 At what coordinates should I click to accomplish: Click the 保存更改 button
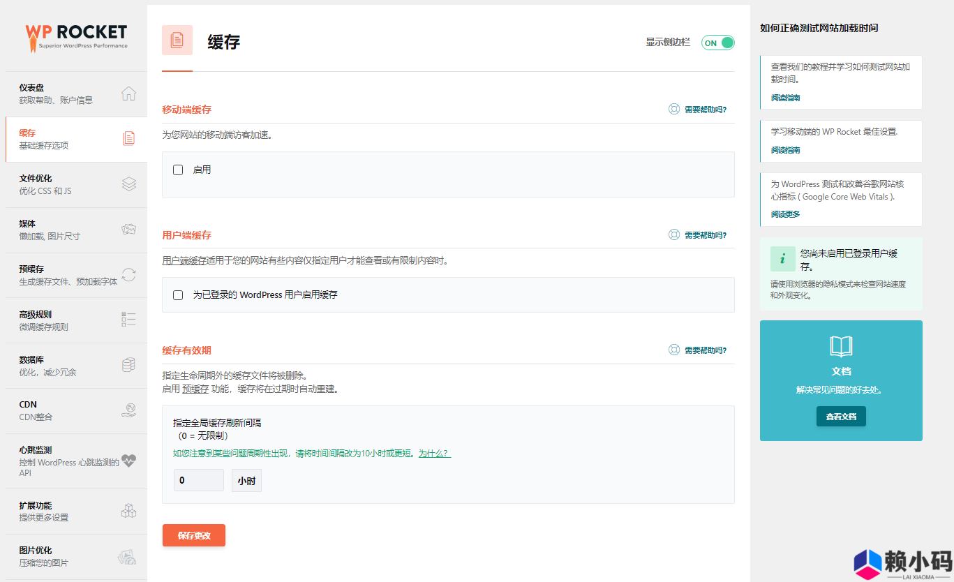pos(194,535)
